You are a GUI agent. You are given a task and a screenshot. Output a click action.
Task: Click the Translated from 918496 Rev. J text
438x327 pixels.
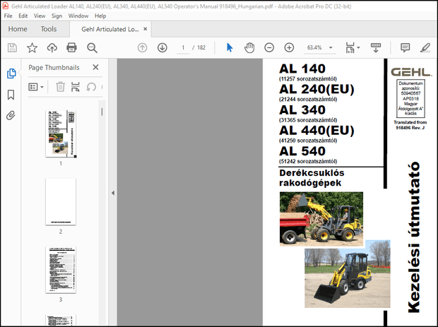pos(410,125)
